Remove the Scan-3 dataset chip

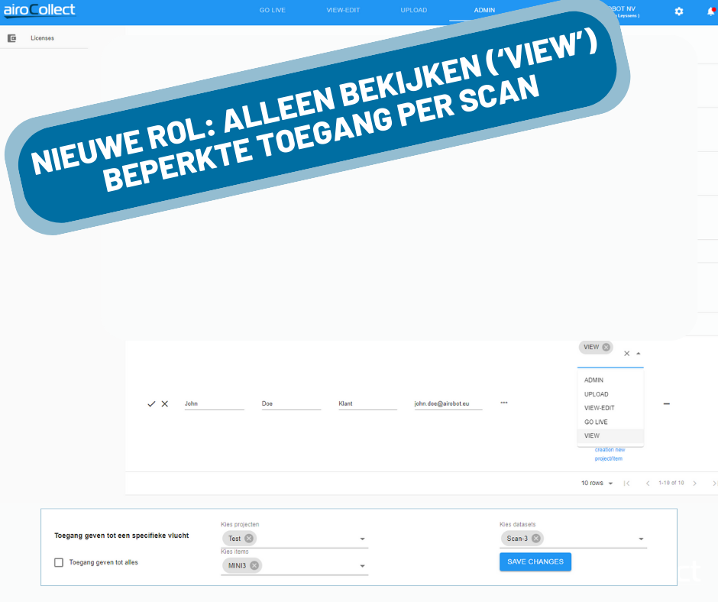536,539
